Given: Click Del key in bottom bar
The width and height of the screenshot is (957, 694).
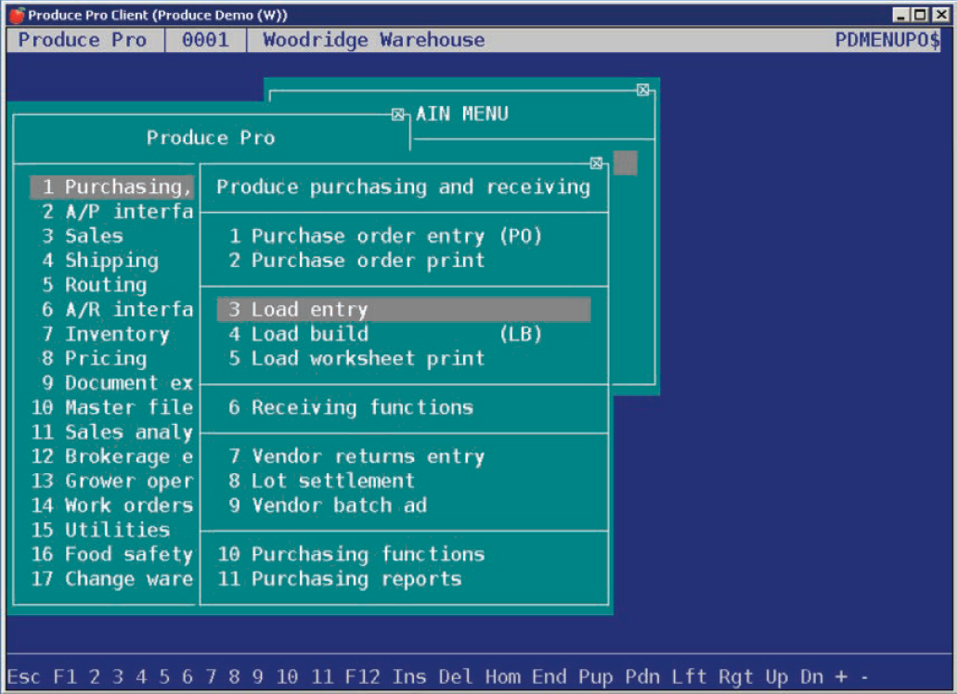Looking at the screenshot, I should (456, 676).
